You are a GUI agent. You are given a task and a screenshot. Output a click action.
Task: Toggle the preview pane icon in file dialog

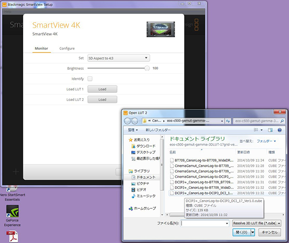tap(271, 130)
